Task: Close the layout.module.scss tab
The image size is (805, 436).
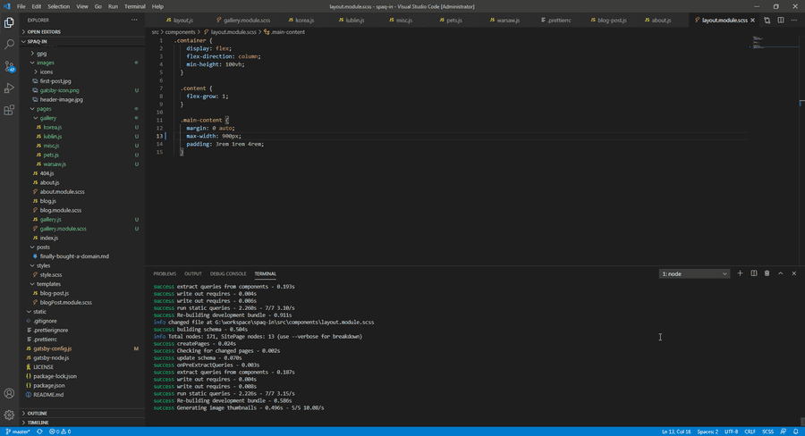Action: [x=753, y=20]
